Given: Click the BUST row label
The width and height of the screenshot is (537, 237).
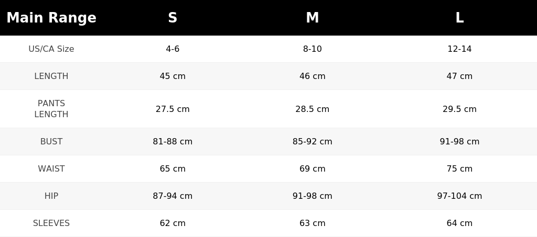Looking at the screenshot, I should (51, 141).
